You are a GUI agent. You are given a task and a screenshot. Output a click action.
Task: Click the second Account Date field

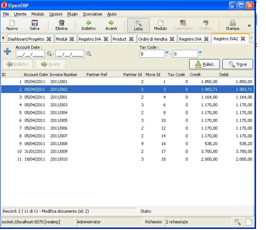70,54
